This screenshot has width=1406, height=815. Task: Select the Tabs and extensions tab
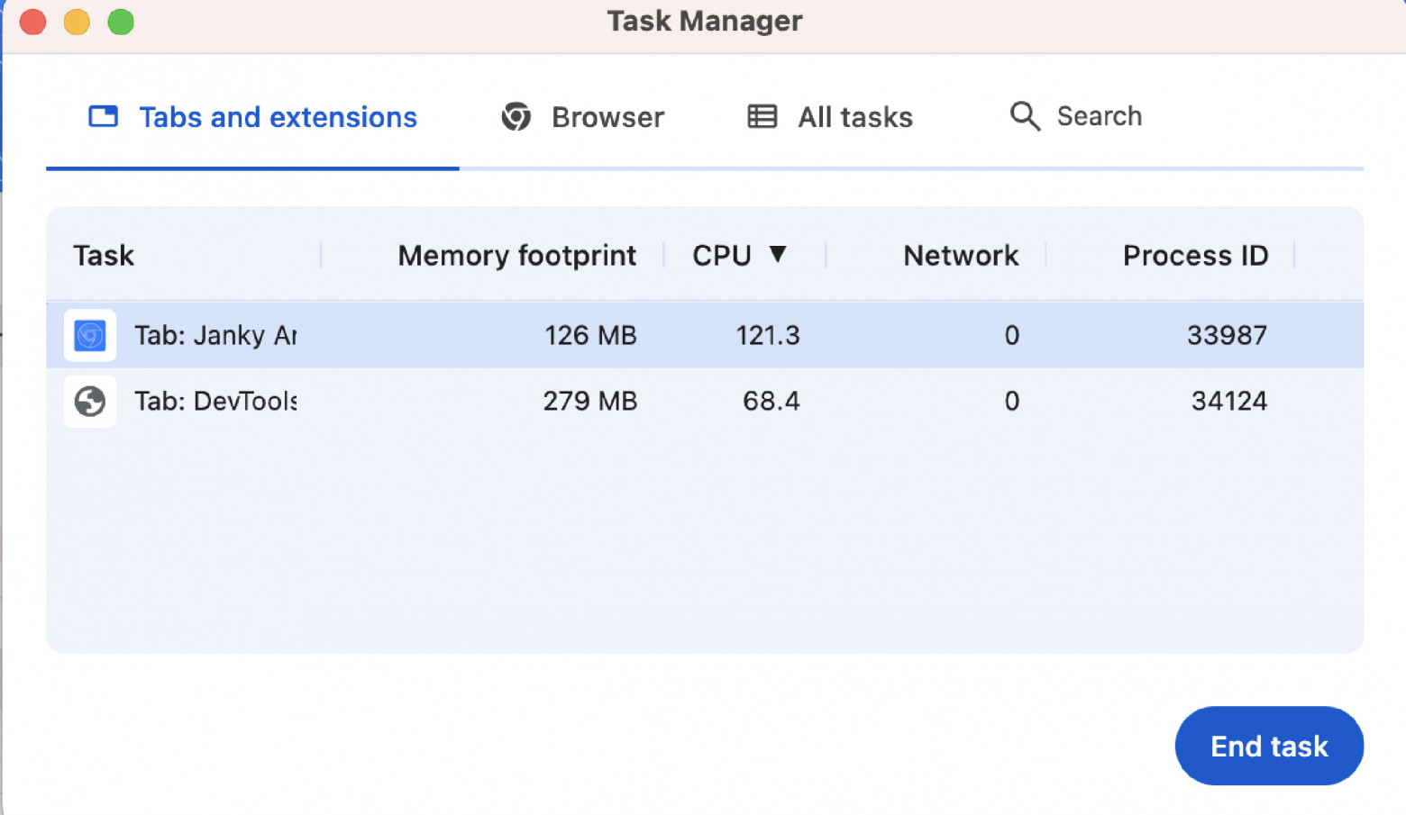(278, 117)
